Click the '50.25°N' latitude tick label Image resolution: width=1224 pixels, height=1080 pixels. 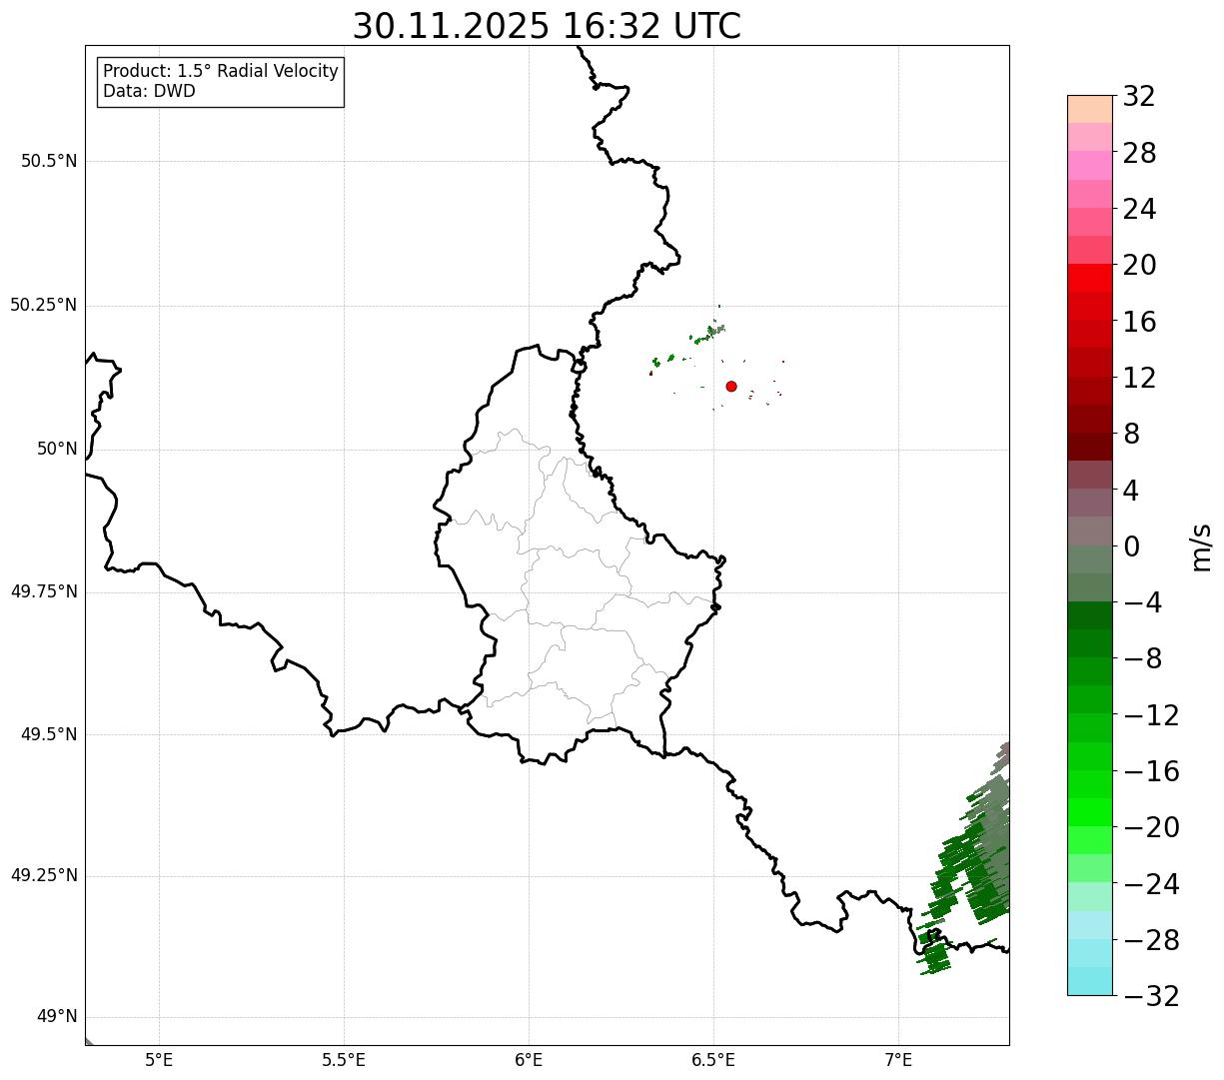click(44, 305)
